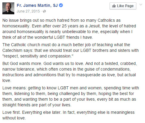Click the globe public-audience icon
The image size is (145, 123).
point(44,11)
